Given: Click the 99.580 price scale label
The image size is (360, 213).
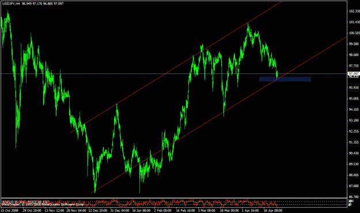Looking at the screenshot, I should pos(354,44).
